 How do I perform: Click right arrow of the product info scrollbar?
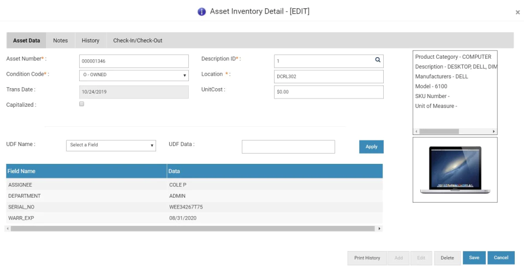click(493, 131)
